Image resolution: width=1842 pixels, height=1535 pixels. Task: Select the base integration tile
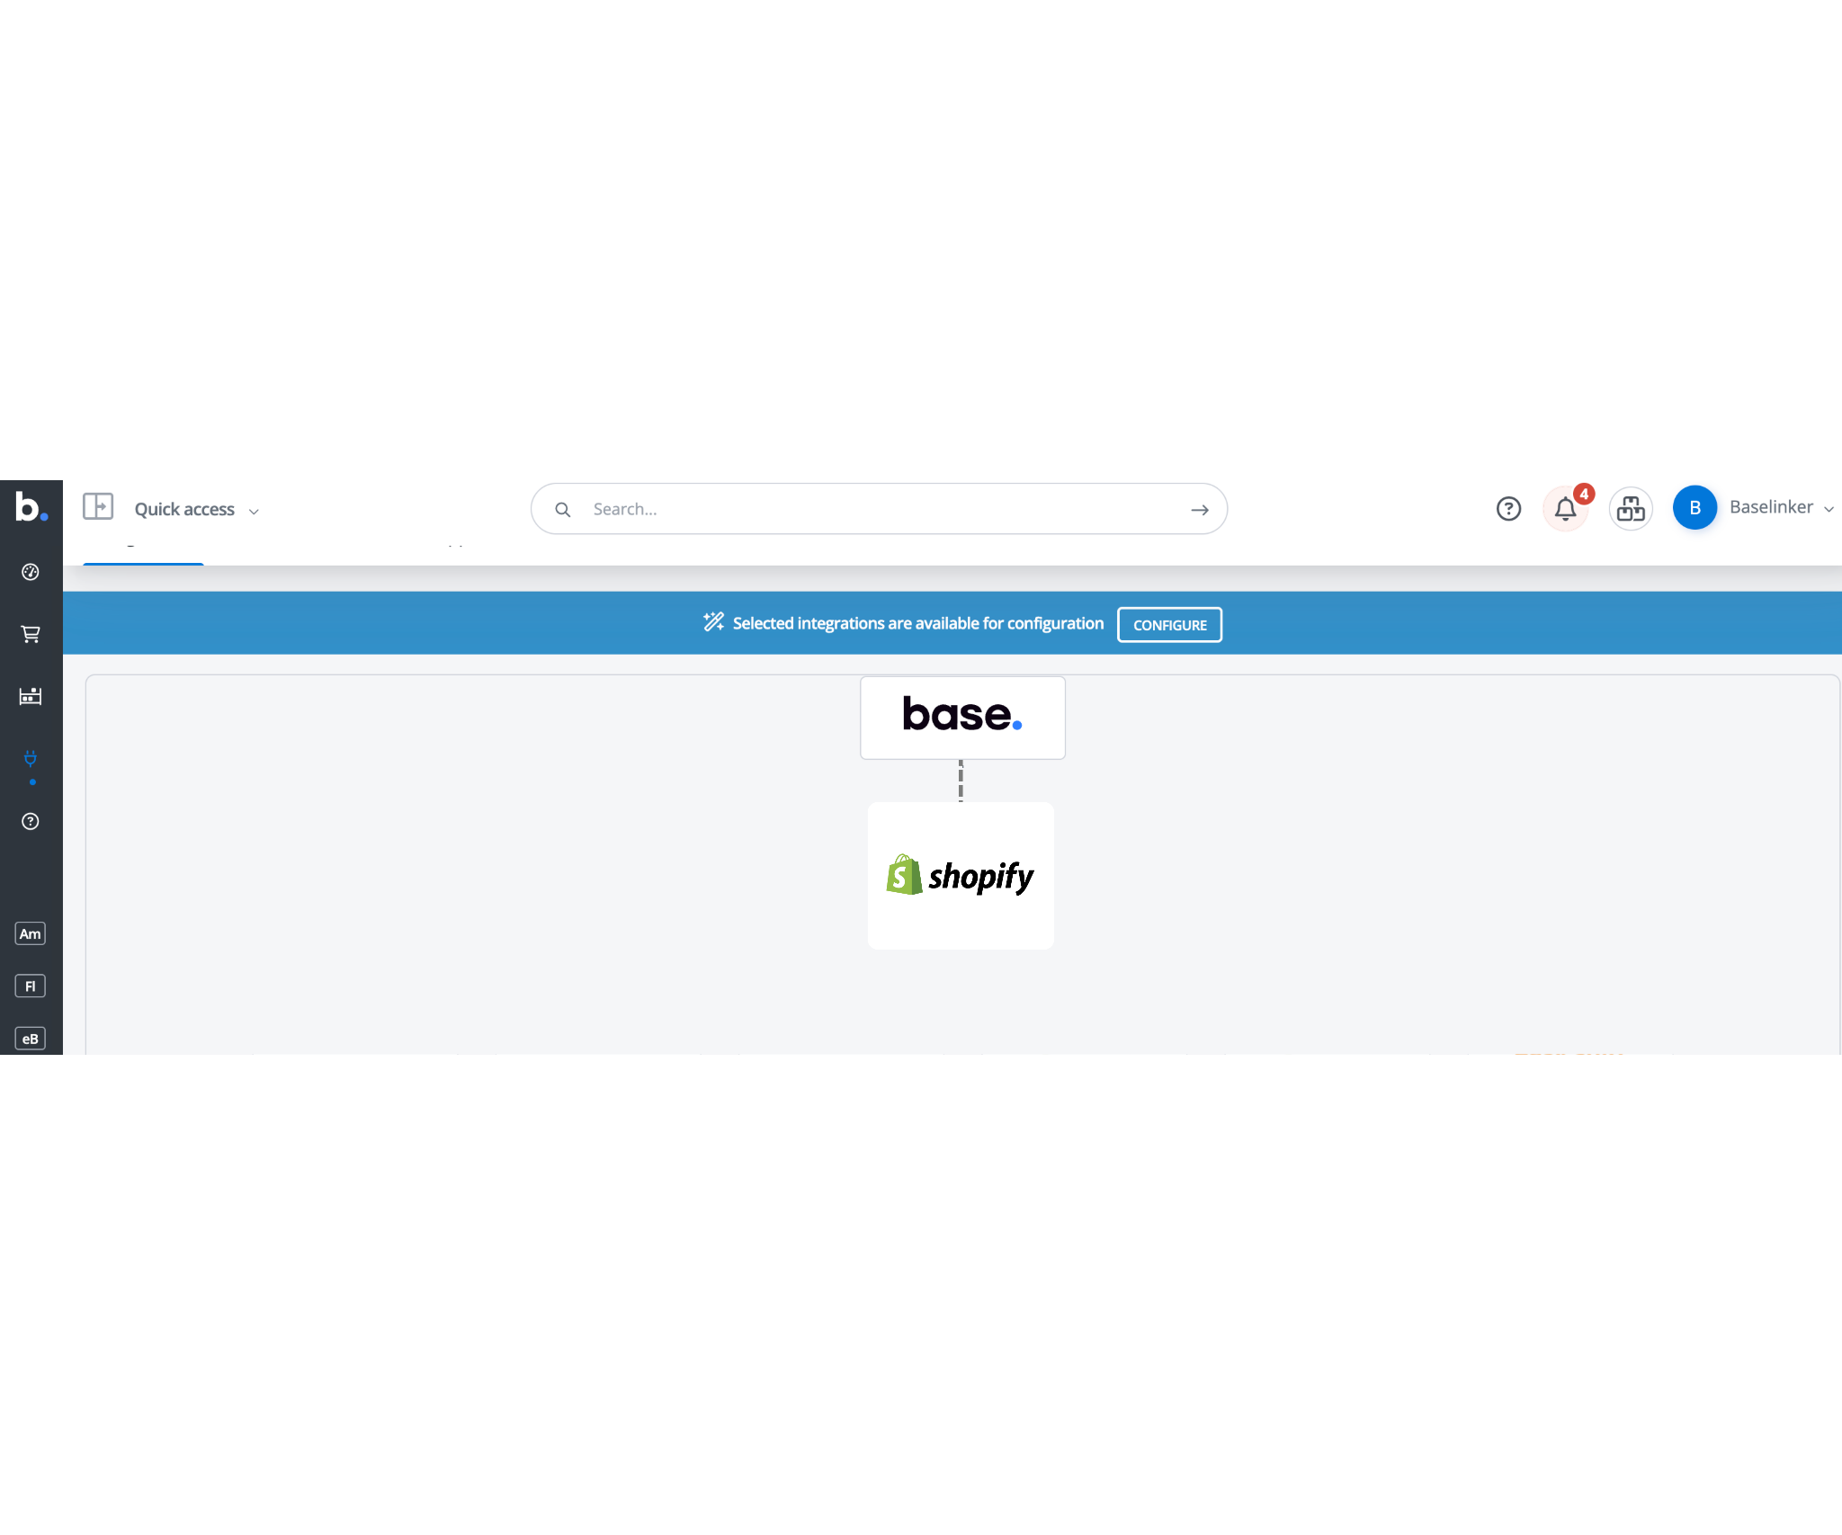coord(961,717)
